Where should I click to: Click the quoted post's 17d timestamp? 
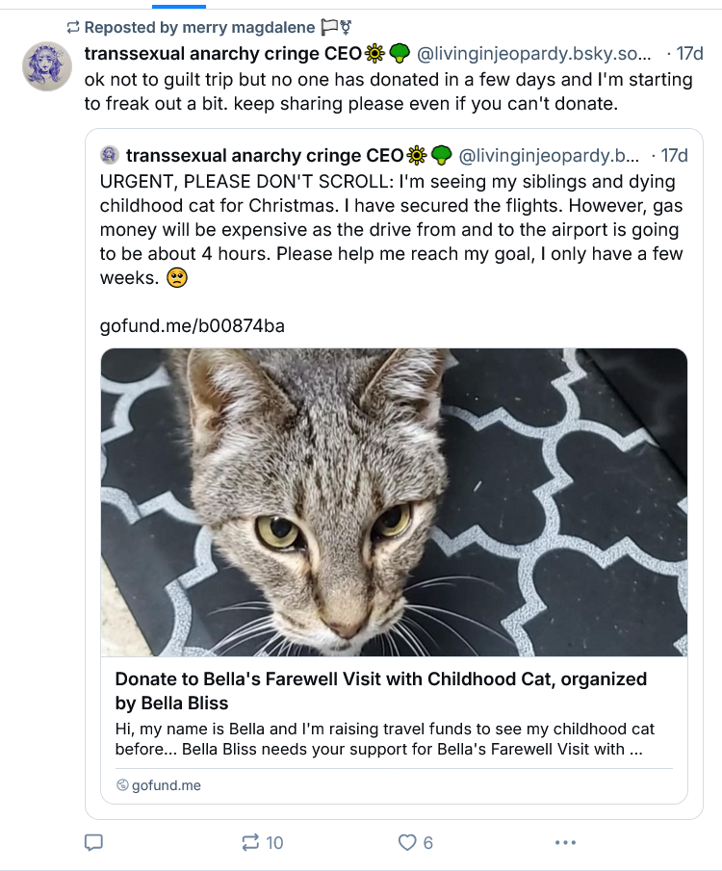coord(674,155)
